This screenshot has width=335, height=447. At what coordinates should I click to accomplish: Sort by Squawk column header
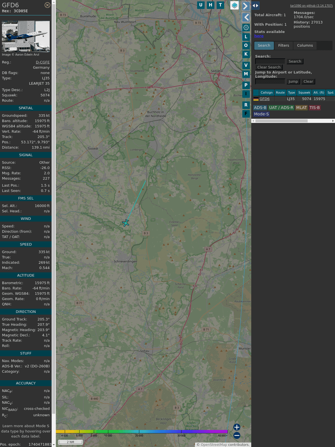pyautogui.click(x=304, y=93)
